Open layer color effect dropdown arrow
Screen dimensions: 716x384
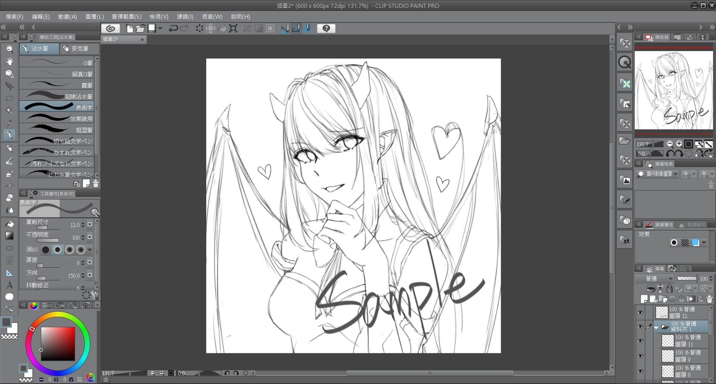(x=704, y=243)
